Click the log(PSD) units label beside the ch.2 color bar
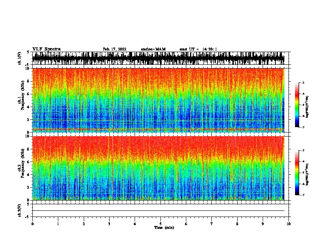Viewport: 325px width, 251px height. pos(307,174)
